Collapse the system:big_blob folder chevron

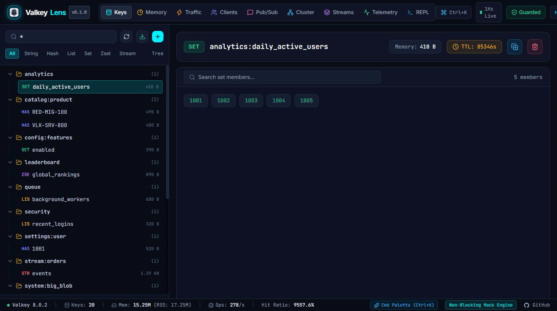(x=10, y=286)
